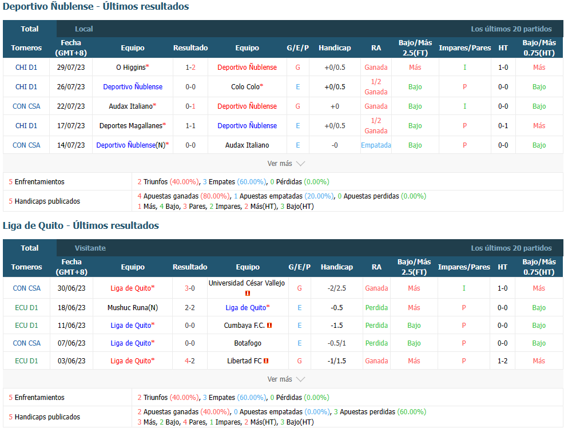Click handicap -2/2.5 in 30/06/23 row

coord(337,288)
